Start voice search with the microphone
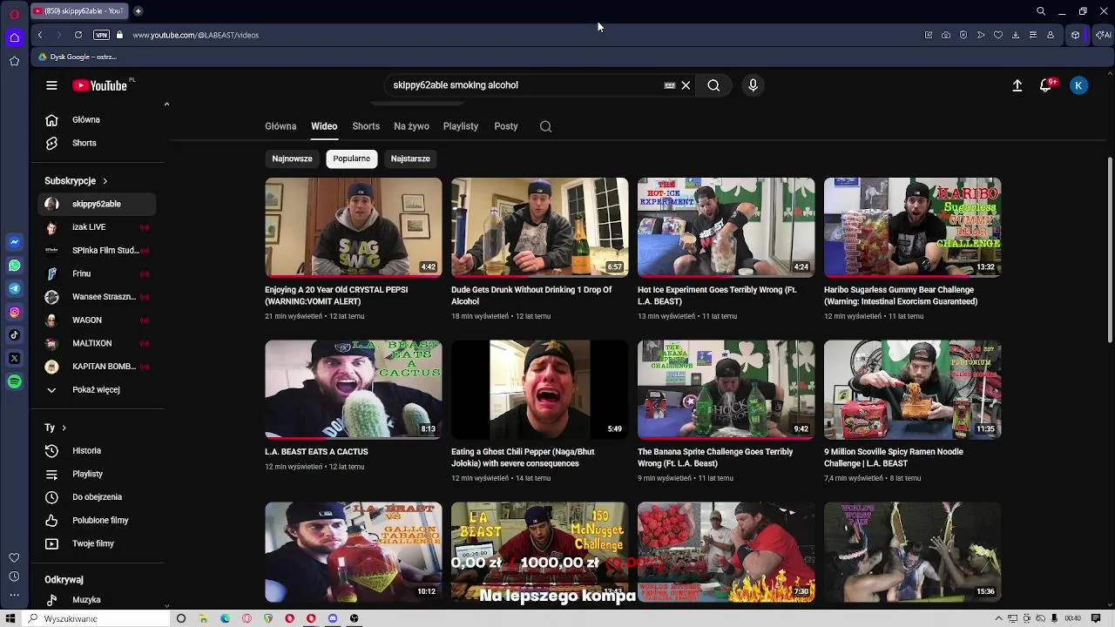This screenshot has width=1115, height=627. [753, 85]
